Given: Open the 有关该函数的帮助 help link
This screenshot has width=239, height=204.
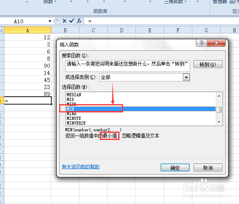Looking at the screenshot, I should point(81,167).
